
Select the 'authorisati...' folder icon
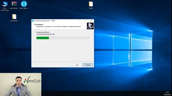tap(14, 18)
